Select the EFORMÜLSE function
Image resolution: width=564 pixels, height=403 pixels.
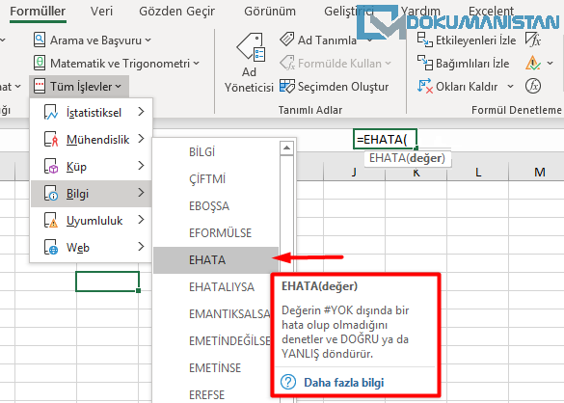pyautogui.click(x=216, y=232)
